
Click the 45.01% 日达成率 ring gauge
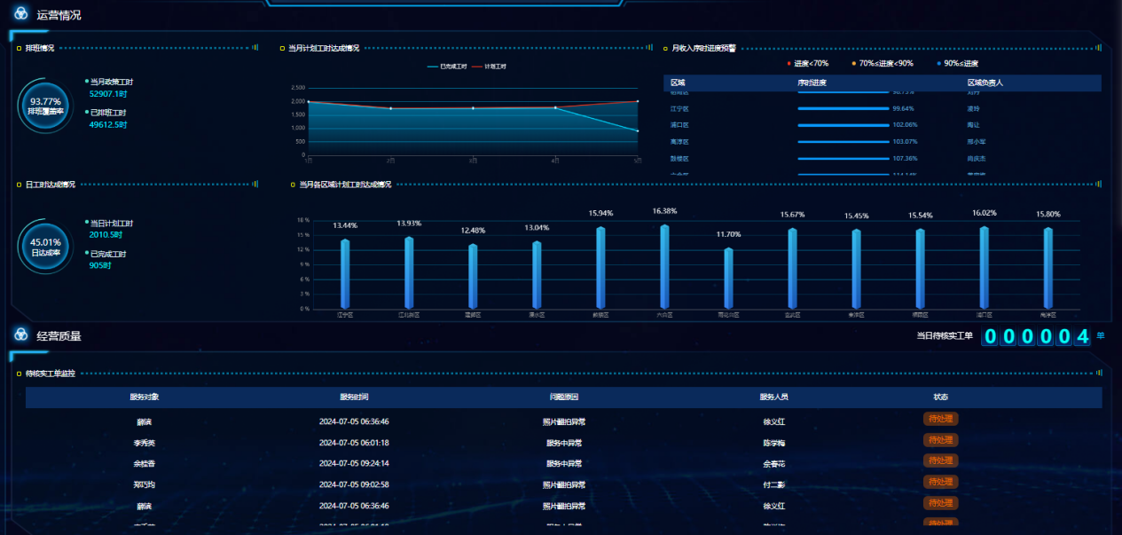tap(44, 246)
